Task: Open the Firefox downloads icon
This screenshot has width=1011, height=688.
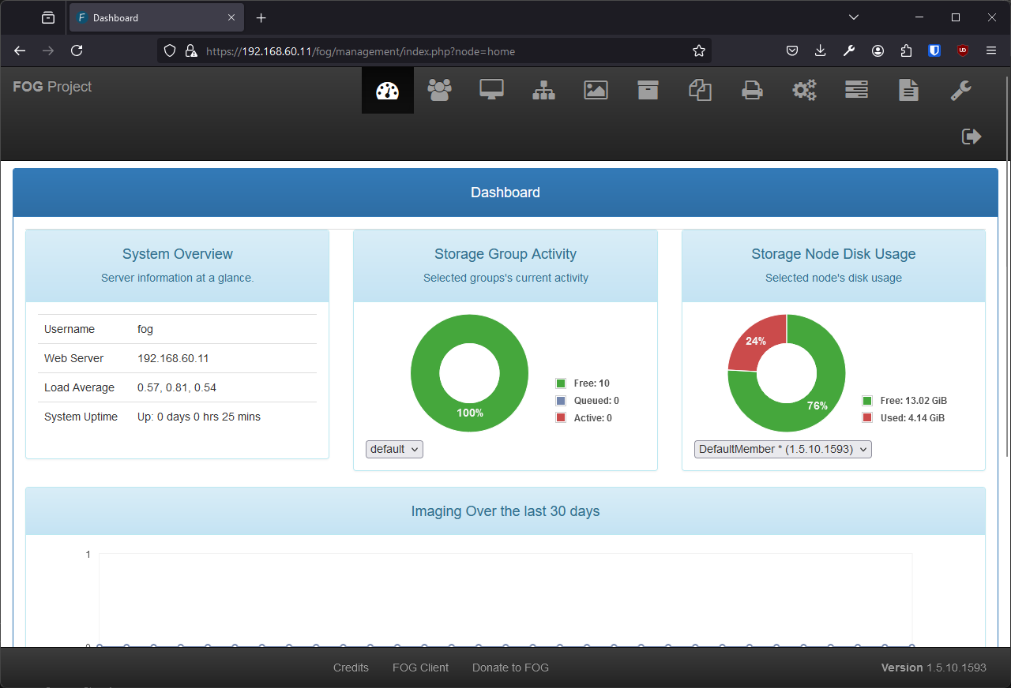Action: 820,50
